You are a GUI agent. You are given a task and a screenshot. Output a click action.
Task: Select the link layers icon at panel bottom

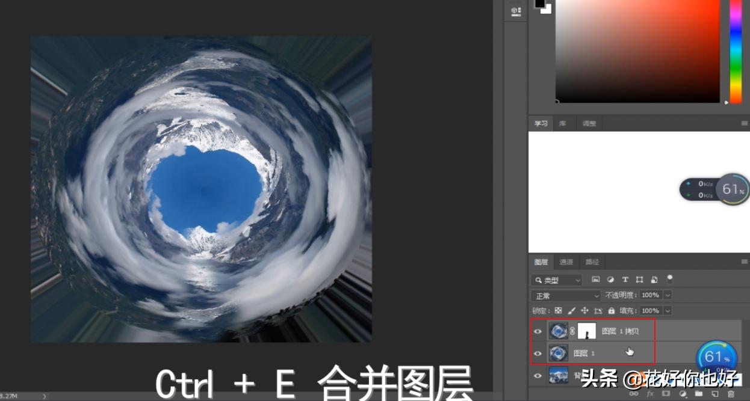tap(634, 394)
